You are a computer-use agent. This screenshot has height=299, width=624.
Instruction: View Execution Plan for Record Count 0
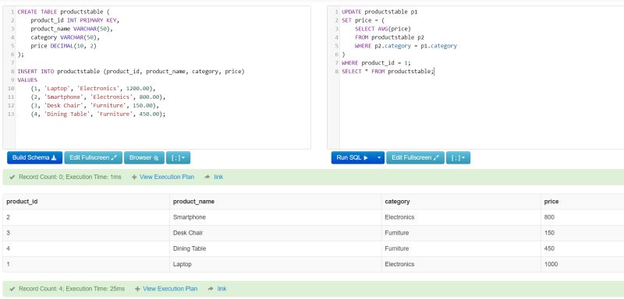(167, 177)
